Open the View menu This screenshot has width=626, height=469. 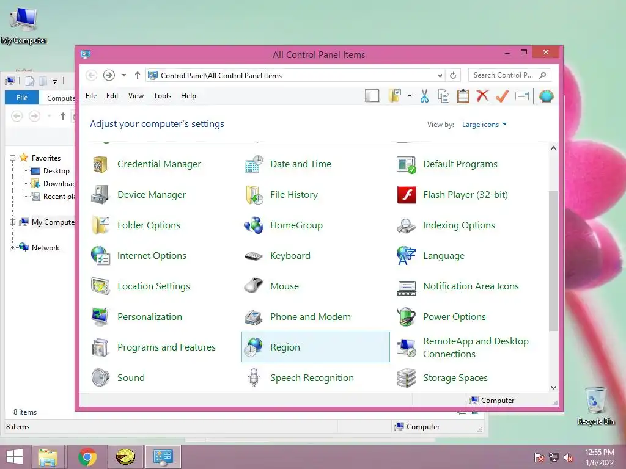tap(136, 96)
